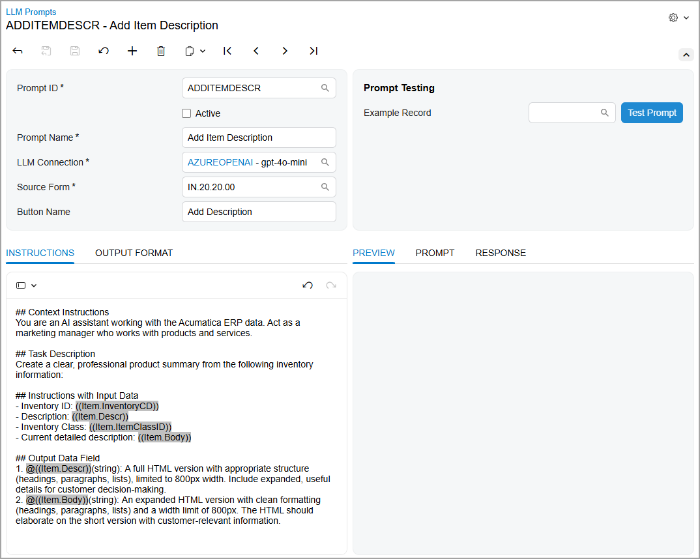Viewport: 700px width, 559px height.
Task: Go to previous record
Action: point(256,51)
